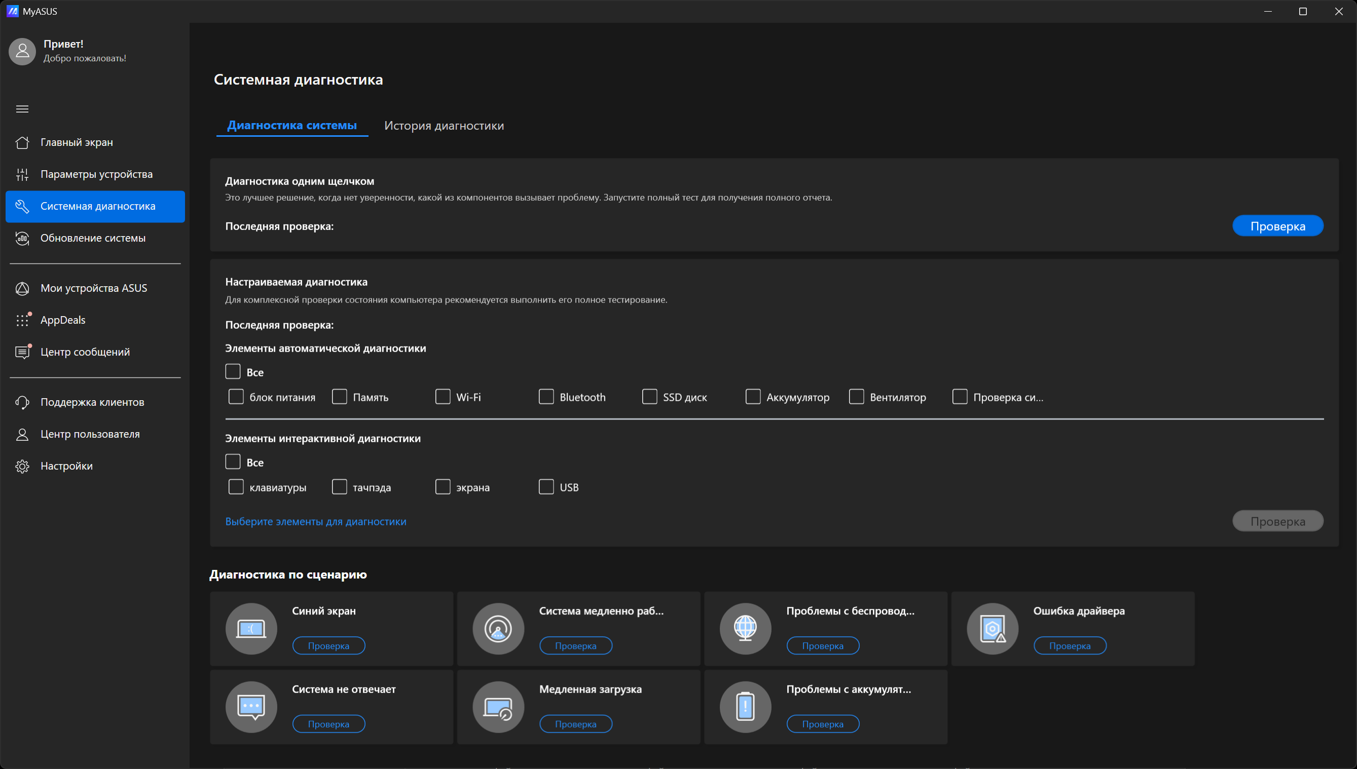The width and height of the screenshot is (1357, 769).
Task: Click the wrench icon for Системная диагностика
Action: pos(22,207)
